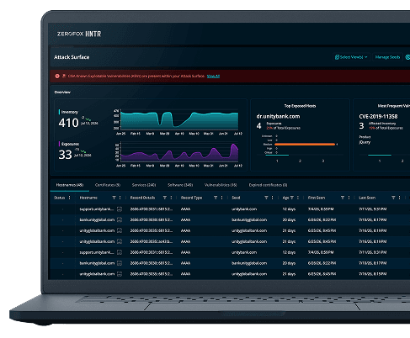The height and width of the screenshot is (338, 410).
Task: Switch to the Certificates tab
Action: (x=108, y=185)
